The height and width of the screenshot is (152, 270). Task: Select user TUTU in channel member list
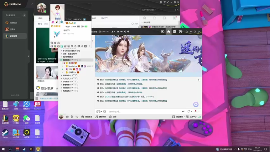[x=70, y=69]
